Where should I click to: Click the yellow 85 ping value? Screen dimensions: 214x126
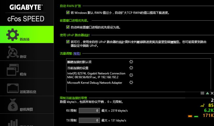coord(211,105)
